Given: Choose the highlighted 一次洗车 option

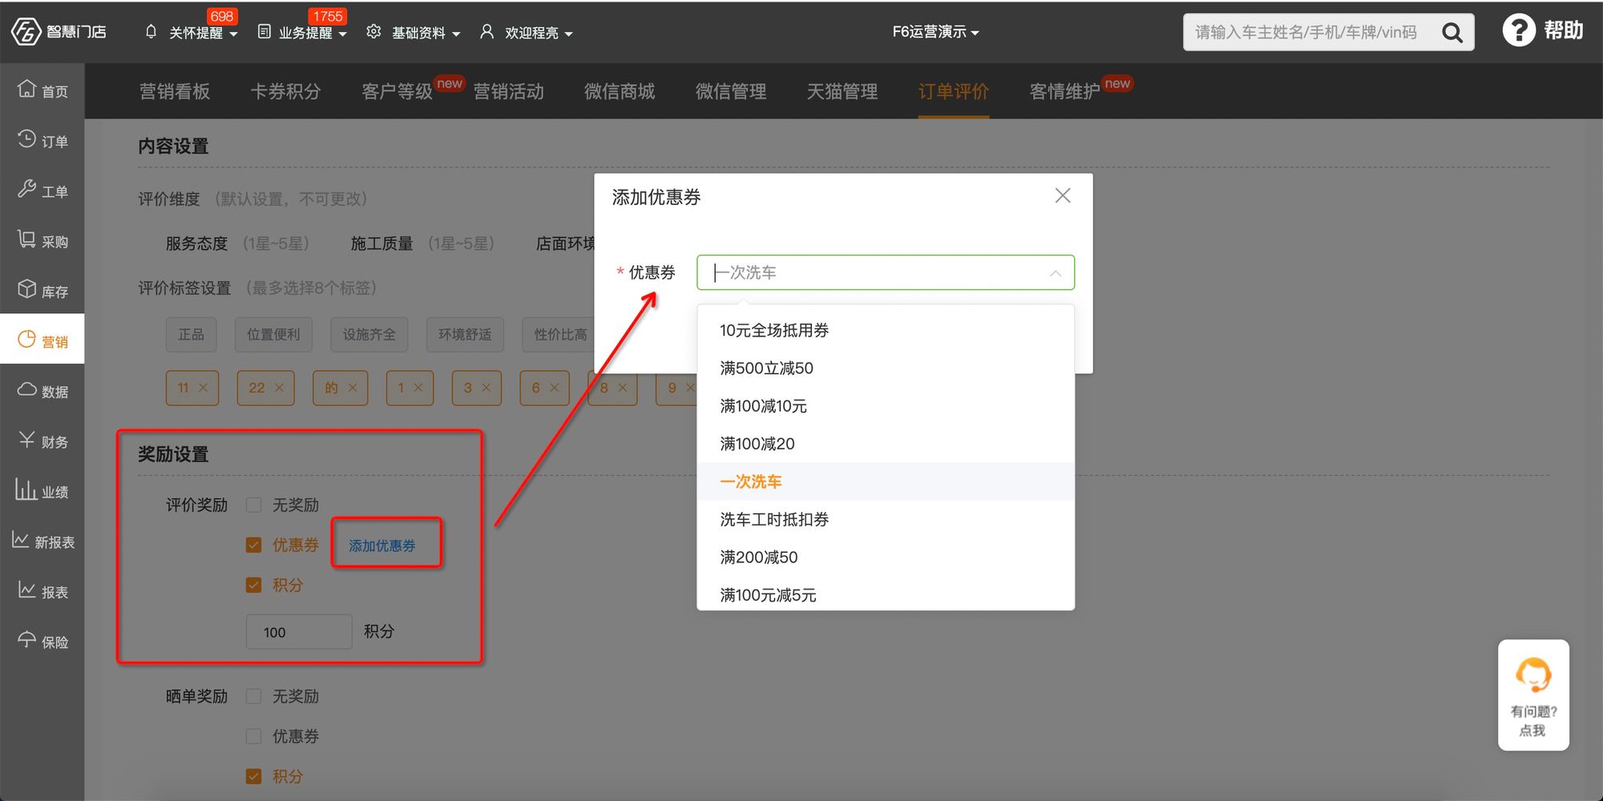Looking at the screenshot, I should click(x=886, y=481).
